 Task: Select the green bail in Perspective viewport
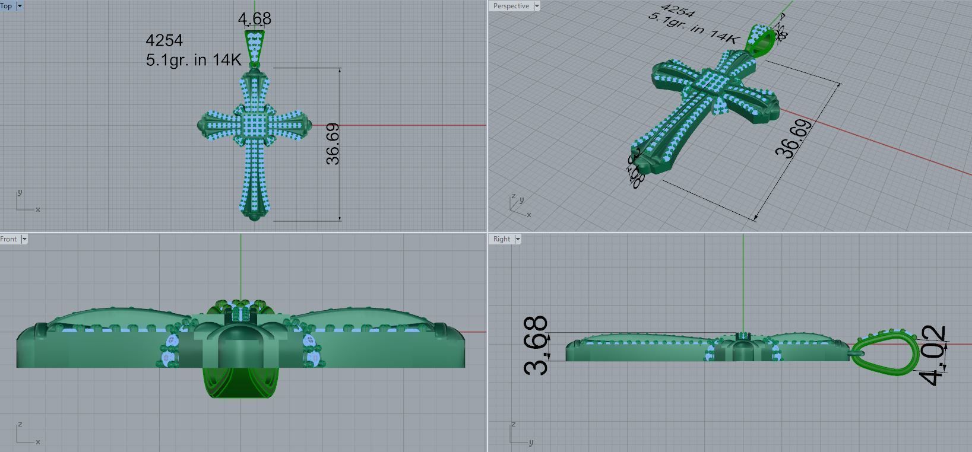point(761,40)
